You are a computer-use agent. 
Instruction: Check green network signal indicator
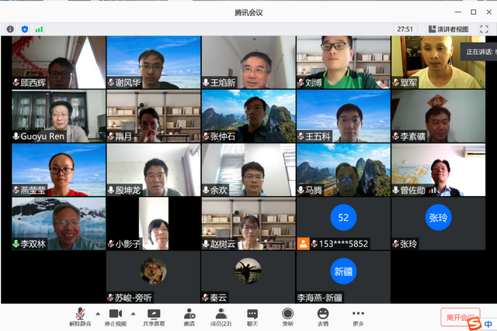pyautogui.click(x=39, y=29)
